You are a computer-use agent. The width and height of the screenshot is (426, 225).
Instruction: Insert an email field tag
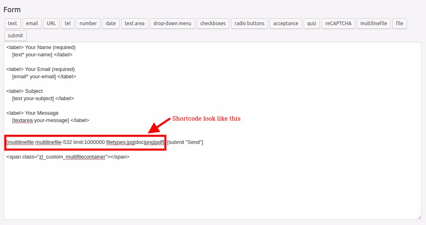pos(32,24)
